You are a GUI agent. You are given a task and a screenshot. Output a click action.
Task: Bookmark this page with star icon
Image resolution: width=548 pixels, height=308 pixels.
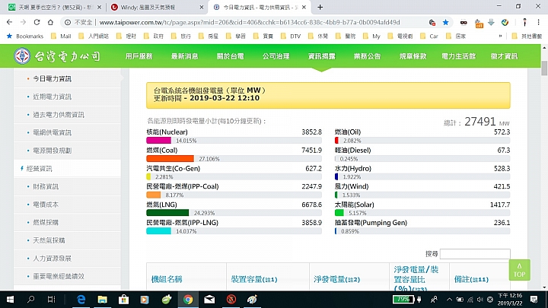445,22
